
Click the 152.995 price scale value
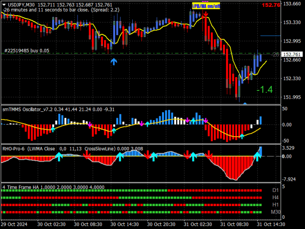[292, 41]
